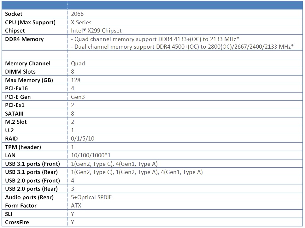Select the Intel X299 Chipset text
This screenshot has height=228, width=305.
point(96,31)
